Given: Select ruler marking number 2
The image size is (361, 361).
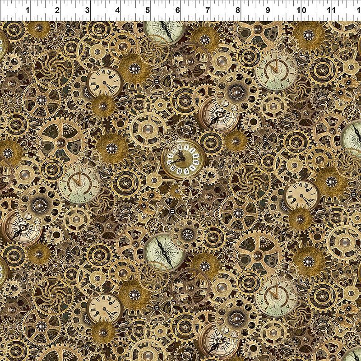Looking at the screenshot, I should [57, 10].
